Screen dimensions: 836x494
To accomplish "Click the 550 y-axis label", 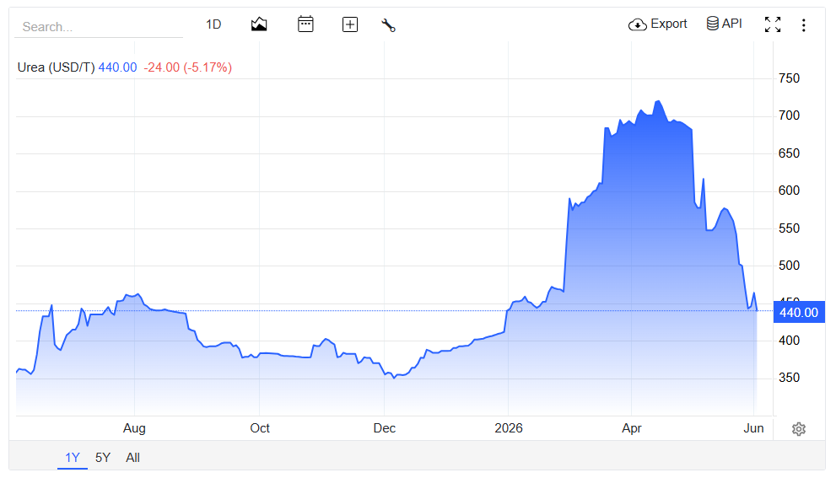I will [789, 228].
